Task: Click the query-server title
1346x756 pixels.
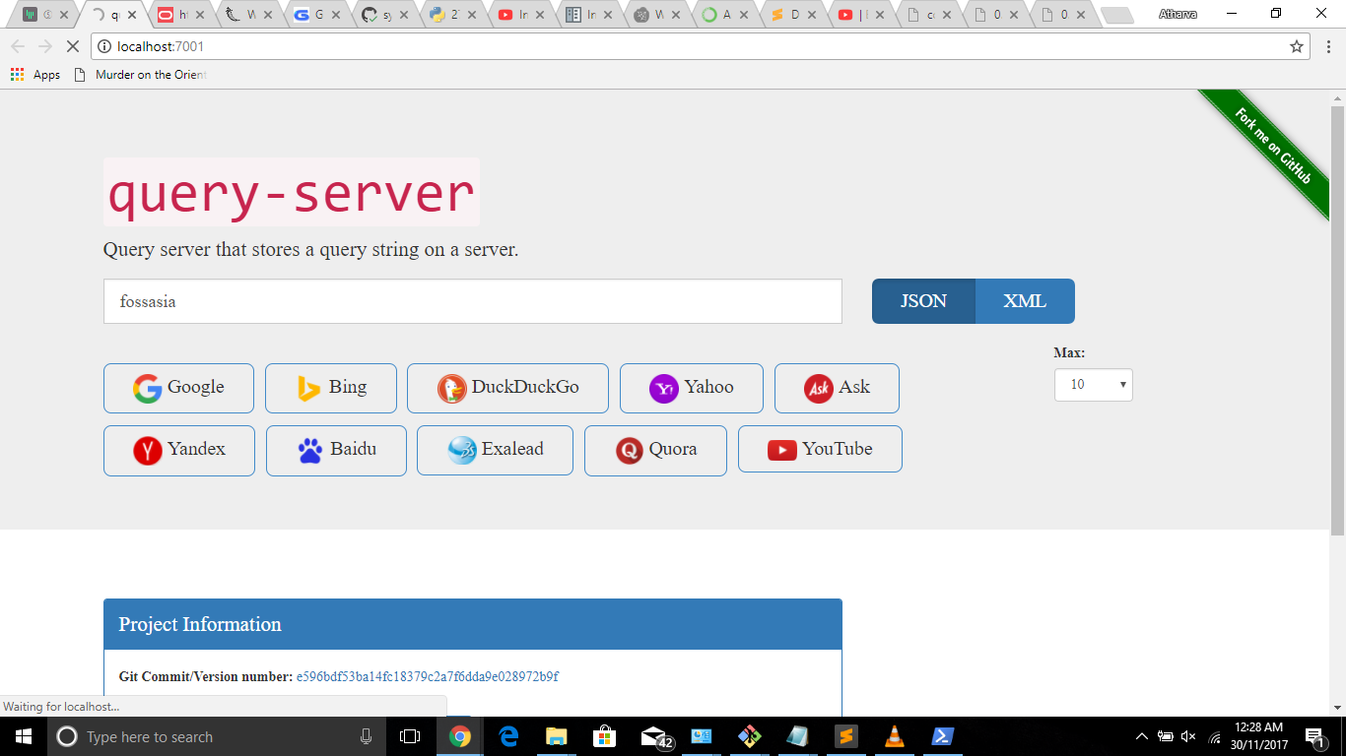Action: click(292, 192)
